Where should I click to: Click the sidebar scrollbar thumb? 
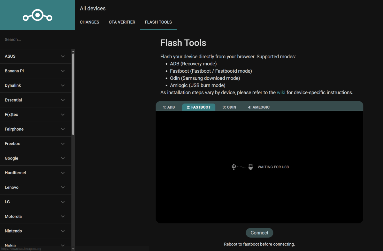73,94
